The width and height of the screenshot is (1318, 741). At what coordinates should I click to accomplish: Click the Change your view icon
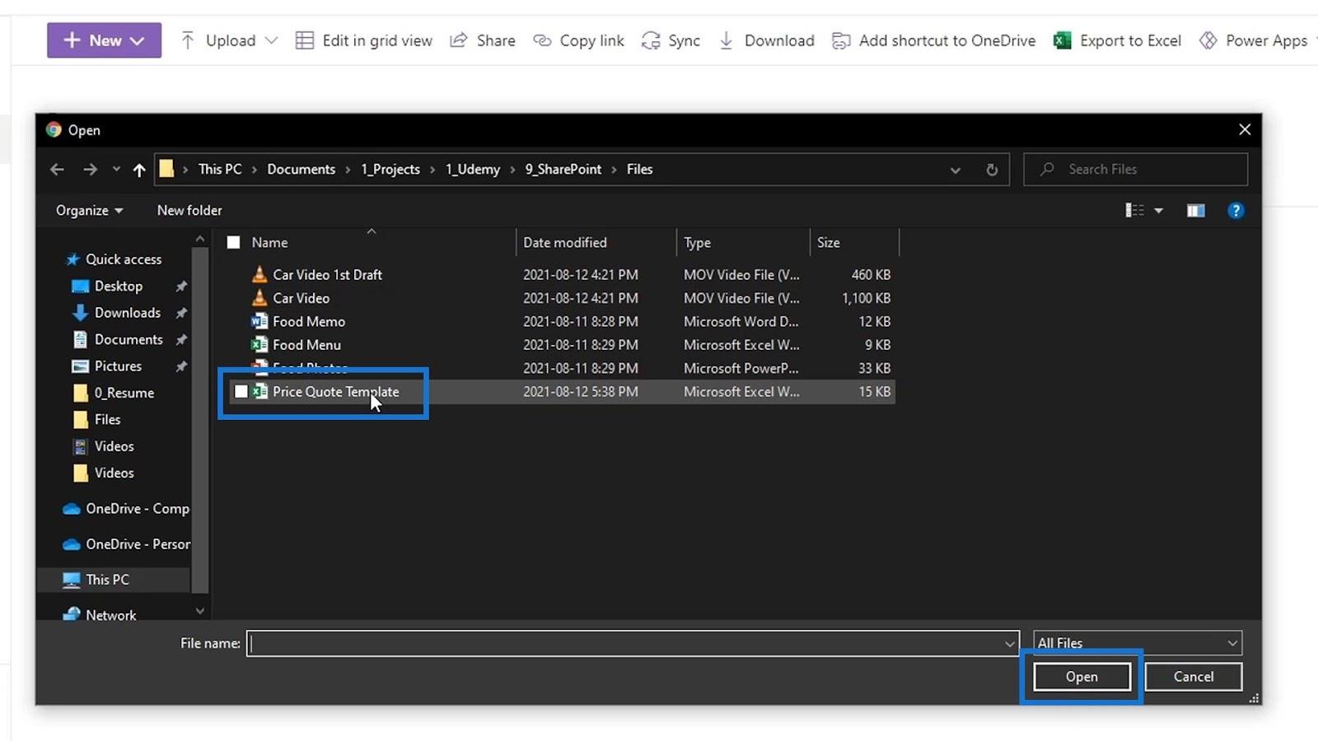[x=1134, y=211]
